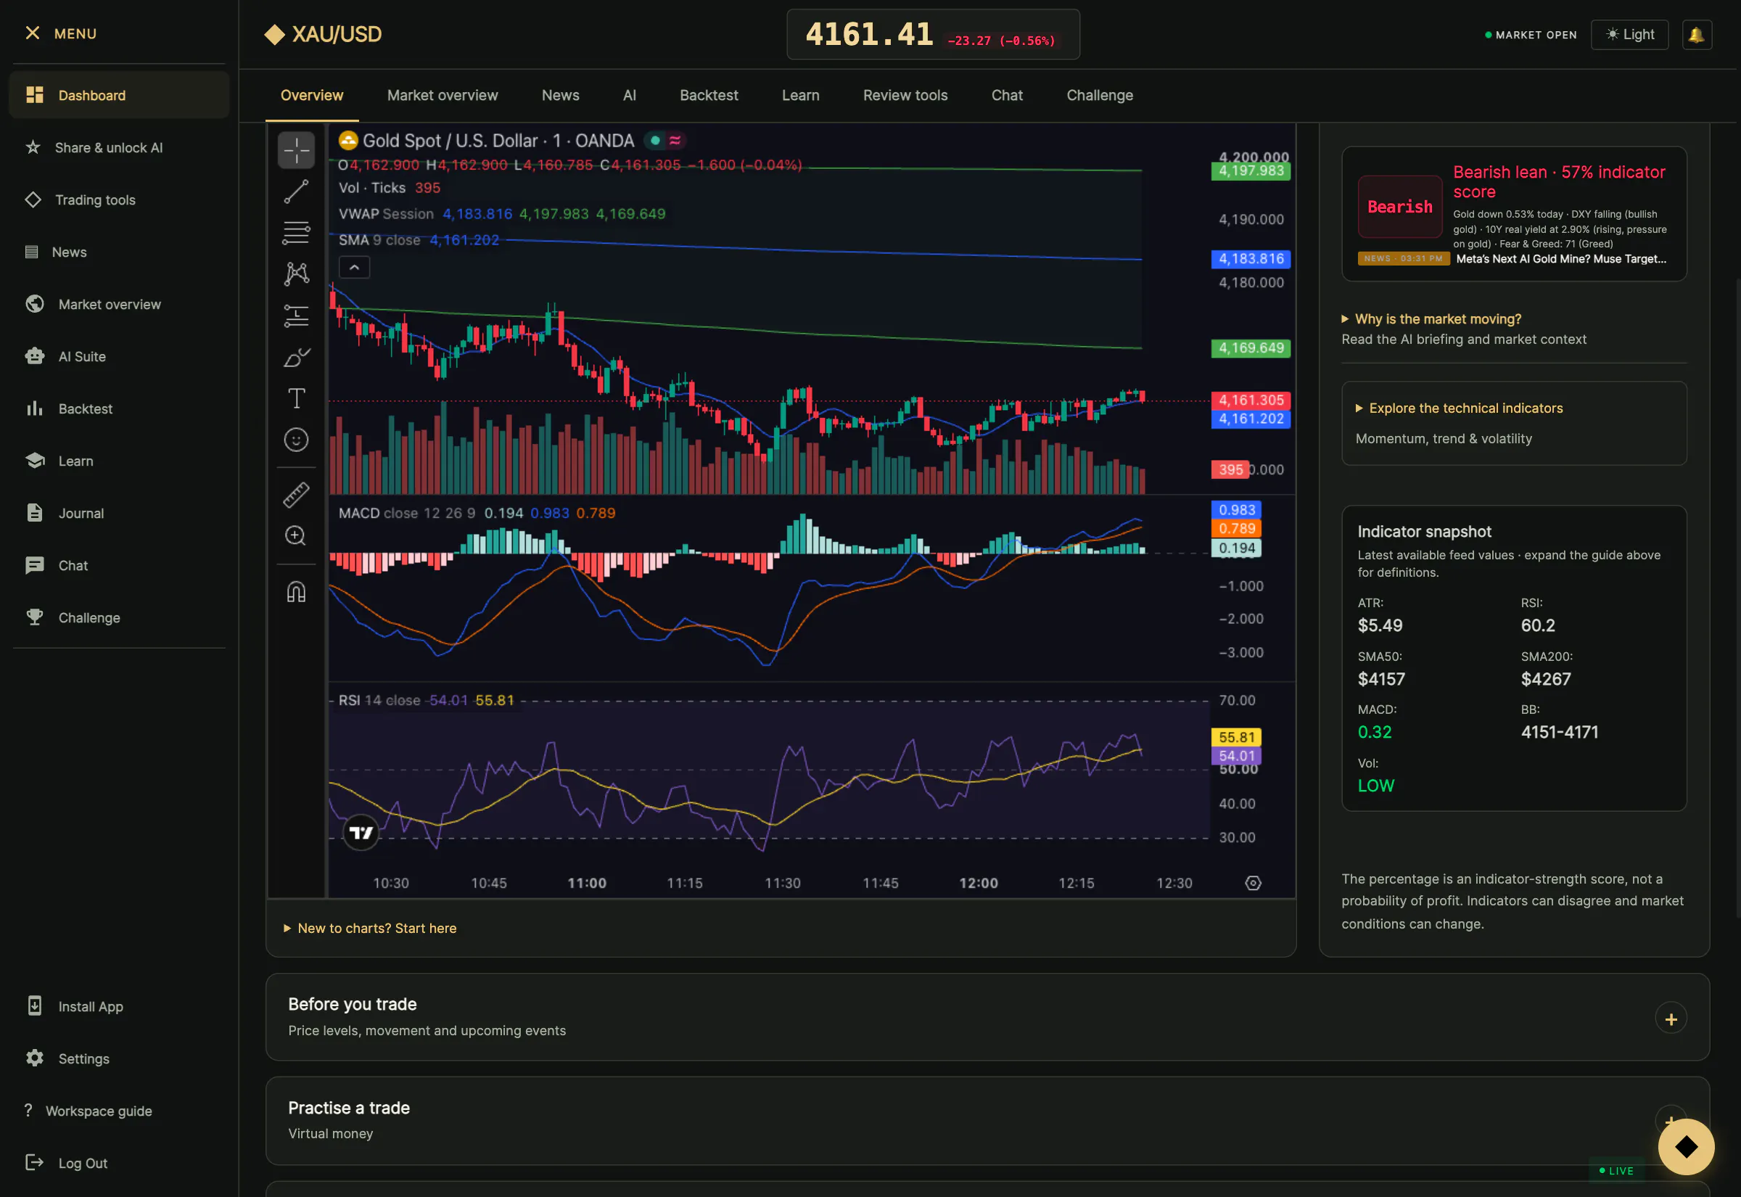Click the 4161.41 price display
The image size is (1741, 1197).
click(x=869, y=35)
